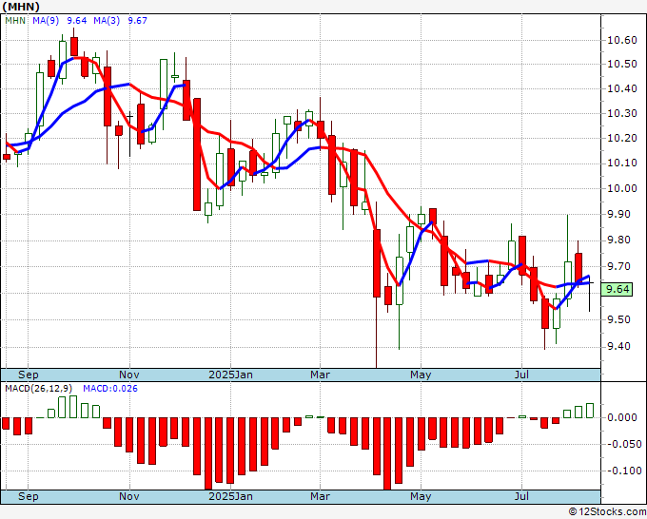647x519 pixels.
Task: Select the 9.80 price axis label
Action: 619,240
